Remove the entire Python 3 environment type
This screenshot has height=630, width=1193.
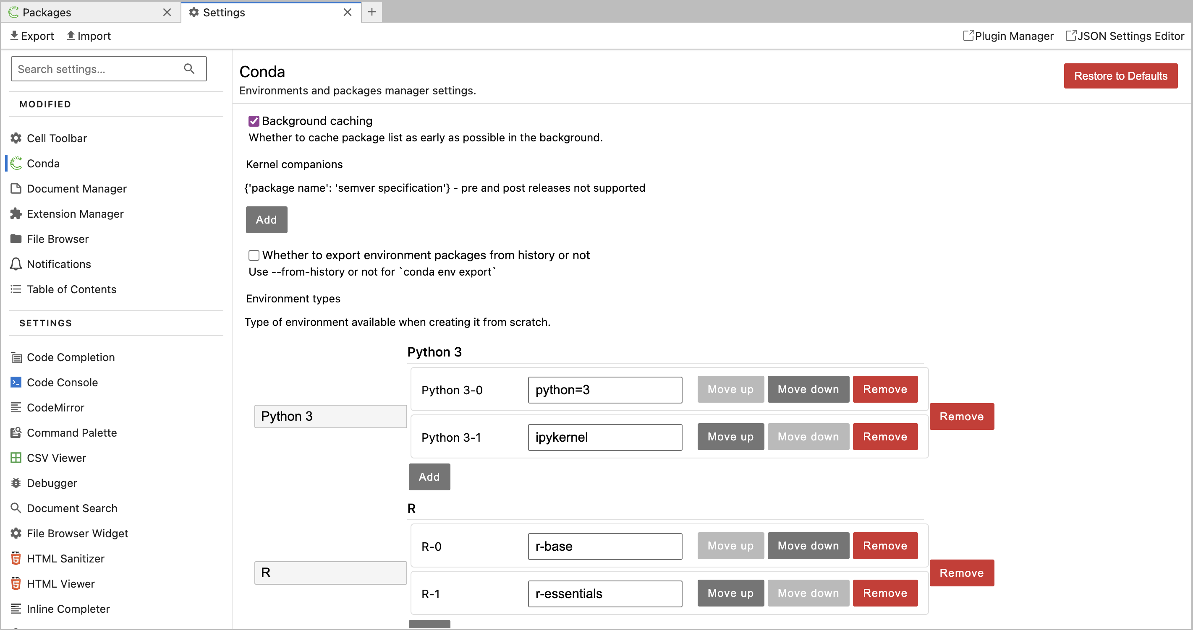click(x=961, y=417)
